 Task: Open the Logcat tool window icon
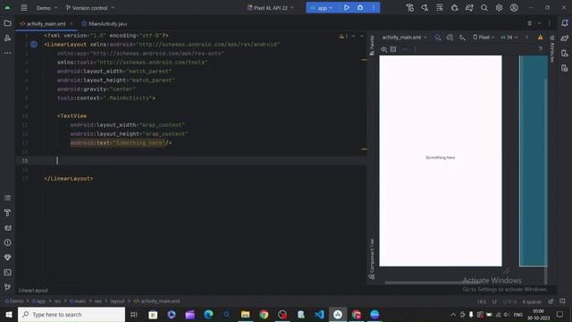(x=7, y=228)
